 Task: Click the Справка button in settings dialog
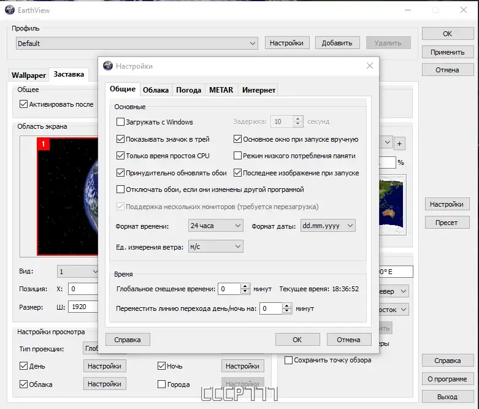coord(128,340)
